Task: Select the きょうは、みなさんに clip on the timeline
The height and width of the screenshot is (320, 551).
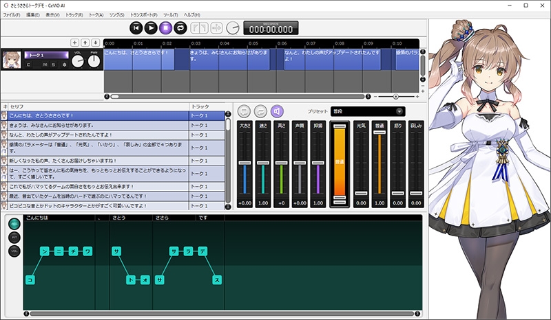Action: click(x=229, y=59)
